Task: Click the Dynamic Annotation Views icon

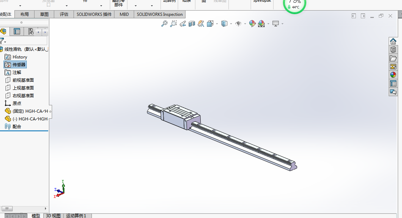Action: pyautogui.click(x=201, y=24)
